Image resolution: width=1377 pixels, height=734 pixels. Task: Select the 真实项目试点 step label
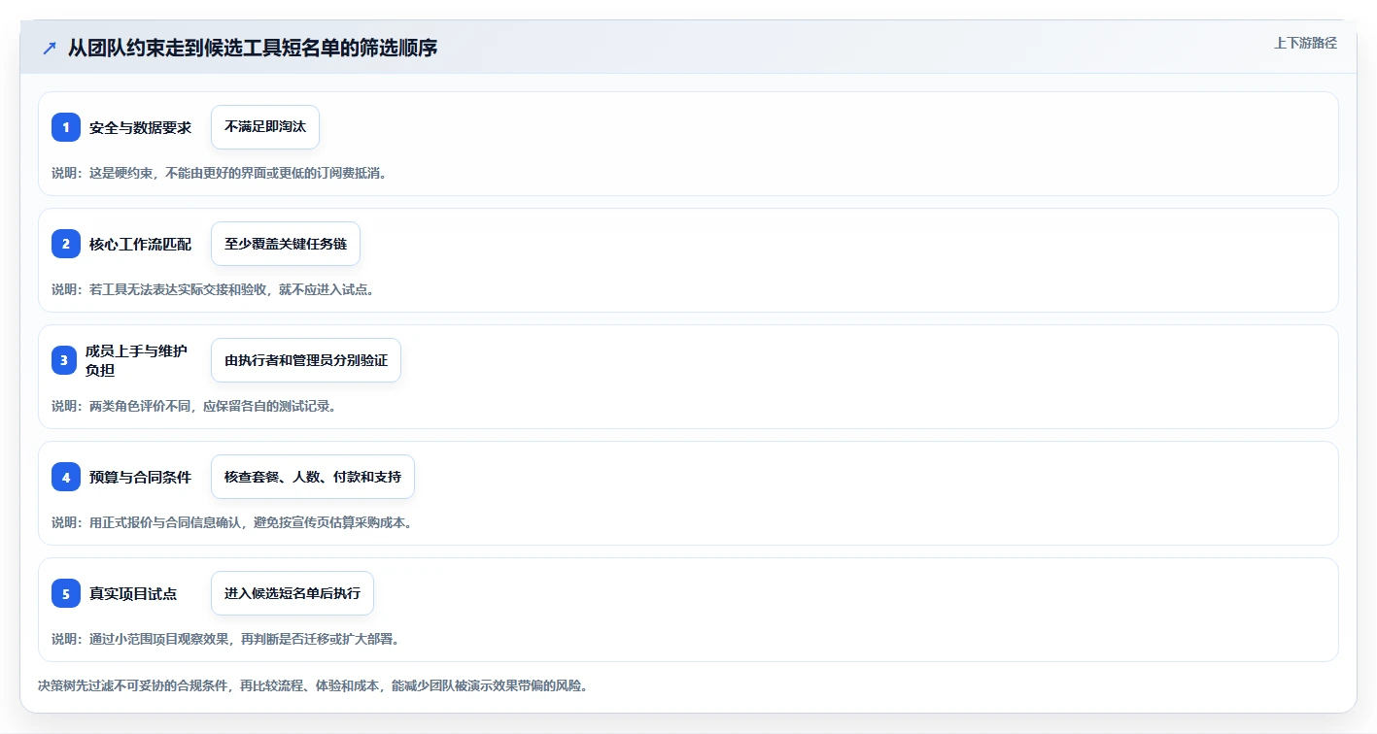pos(133,593)
